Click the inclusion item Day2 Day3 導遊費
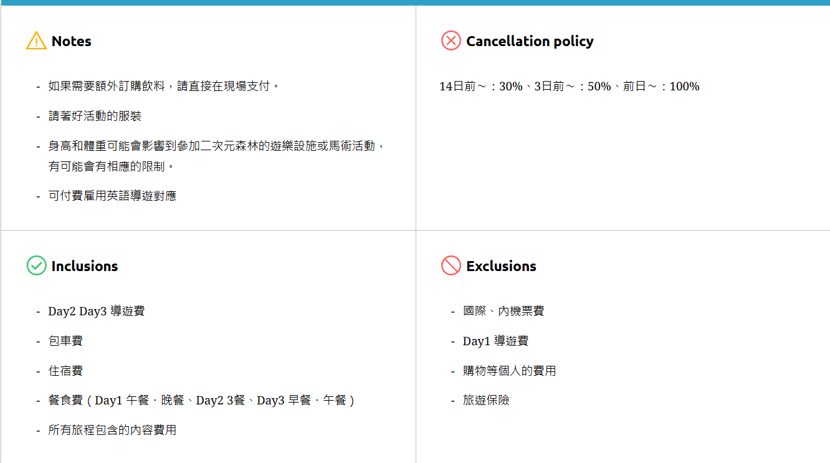Viewport: 830px width, 463px height. [97, 311]
